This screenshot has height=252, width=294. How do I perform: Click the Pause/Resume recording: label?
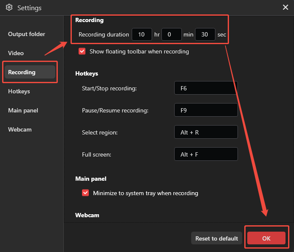click(x=115, y=110)
